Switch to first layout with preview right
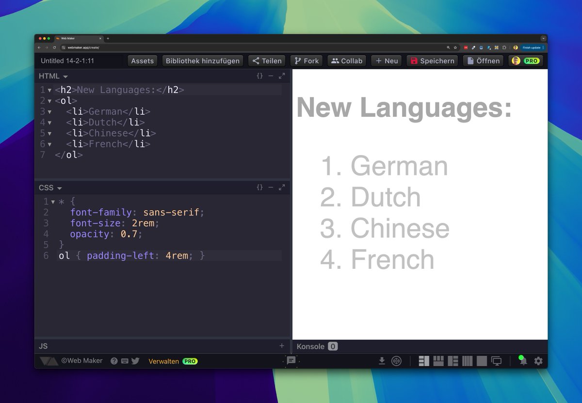582x403 pixels. 424,361
